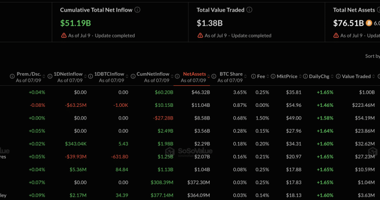Select the NetAssets column header

194,74
